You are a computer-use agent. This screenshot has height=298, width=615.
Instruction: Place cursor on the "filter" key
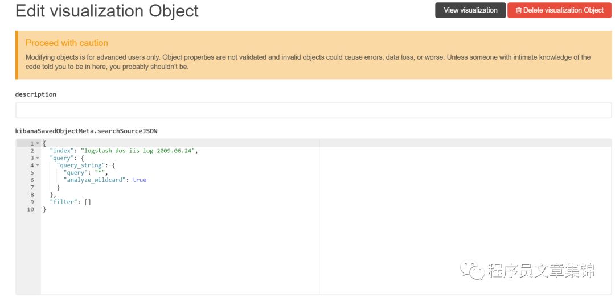click(x=63, y=202)
